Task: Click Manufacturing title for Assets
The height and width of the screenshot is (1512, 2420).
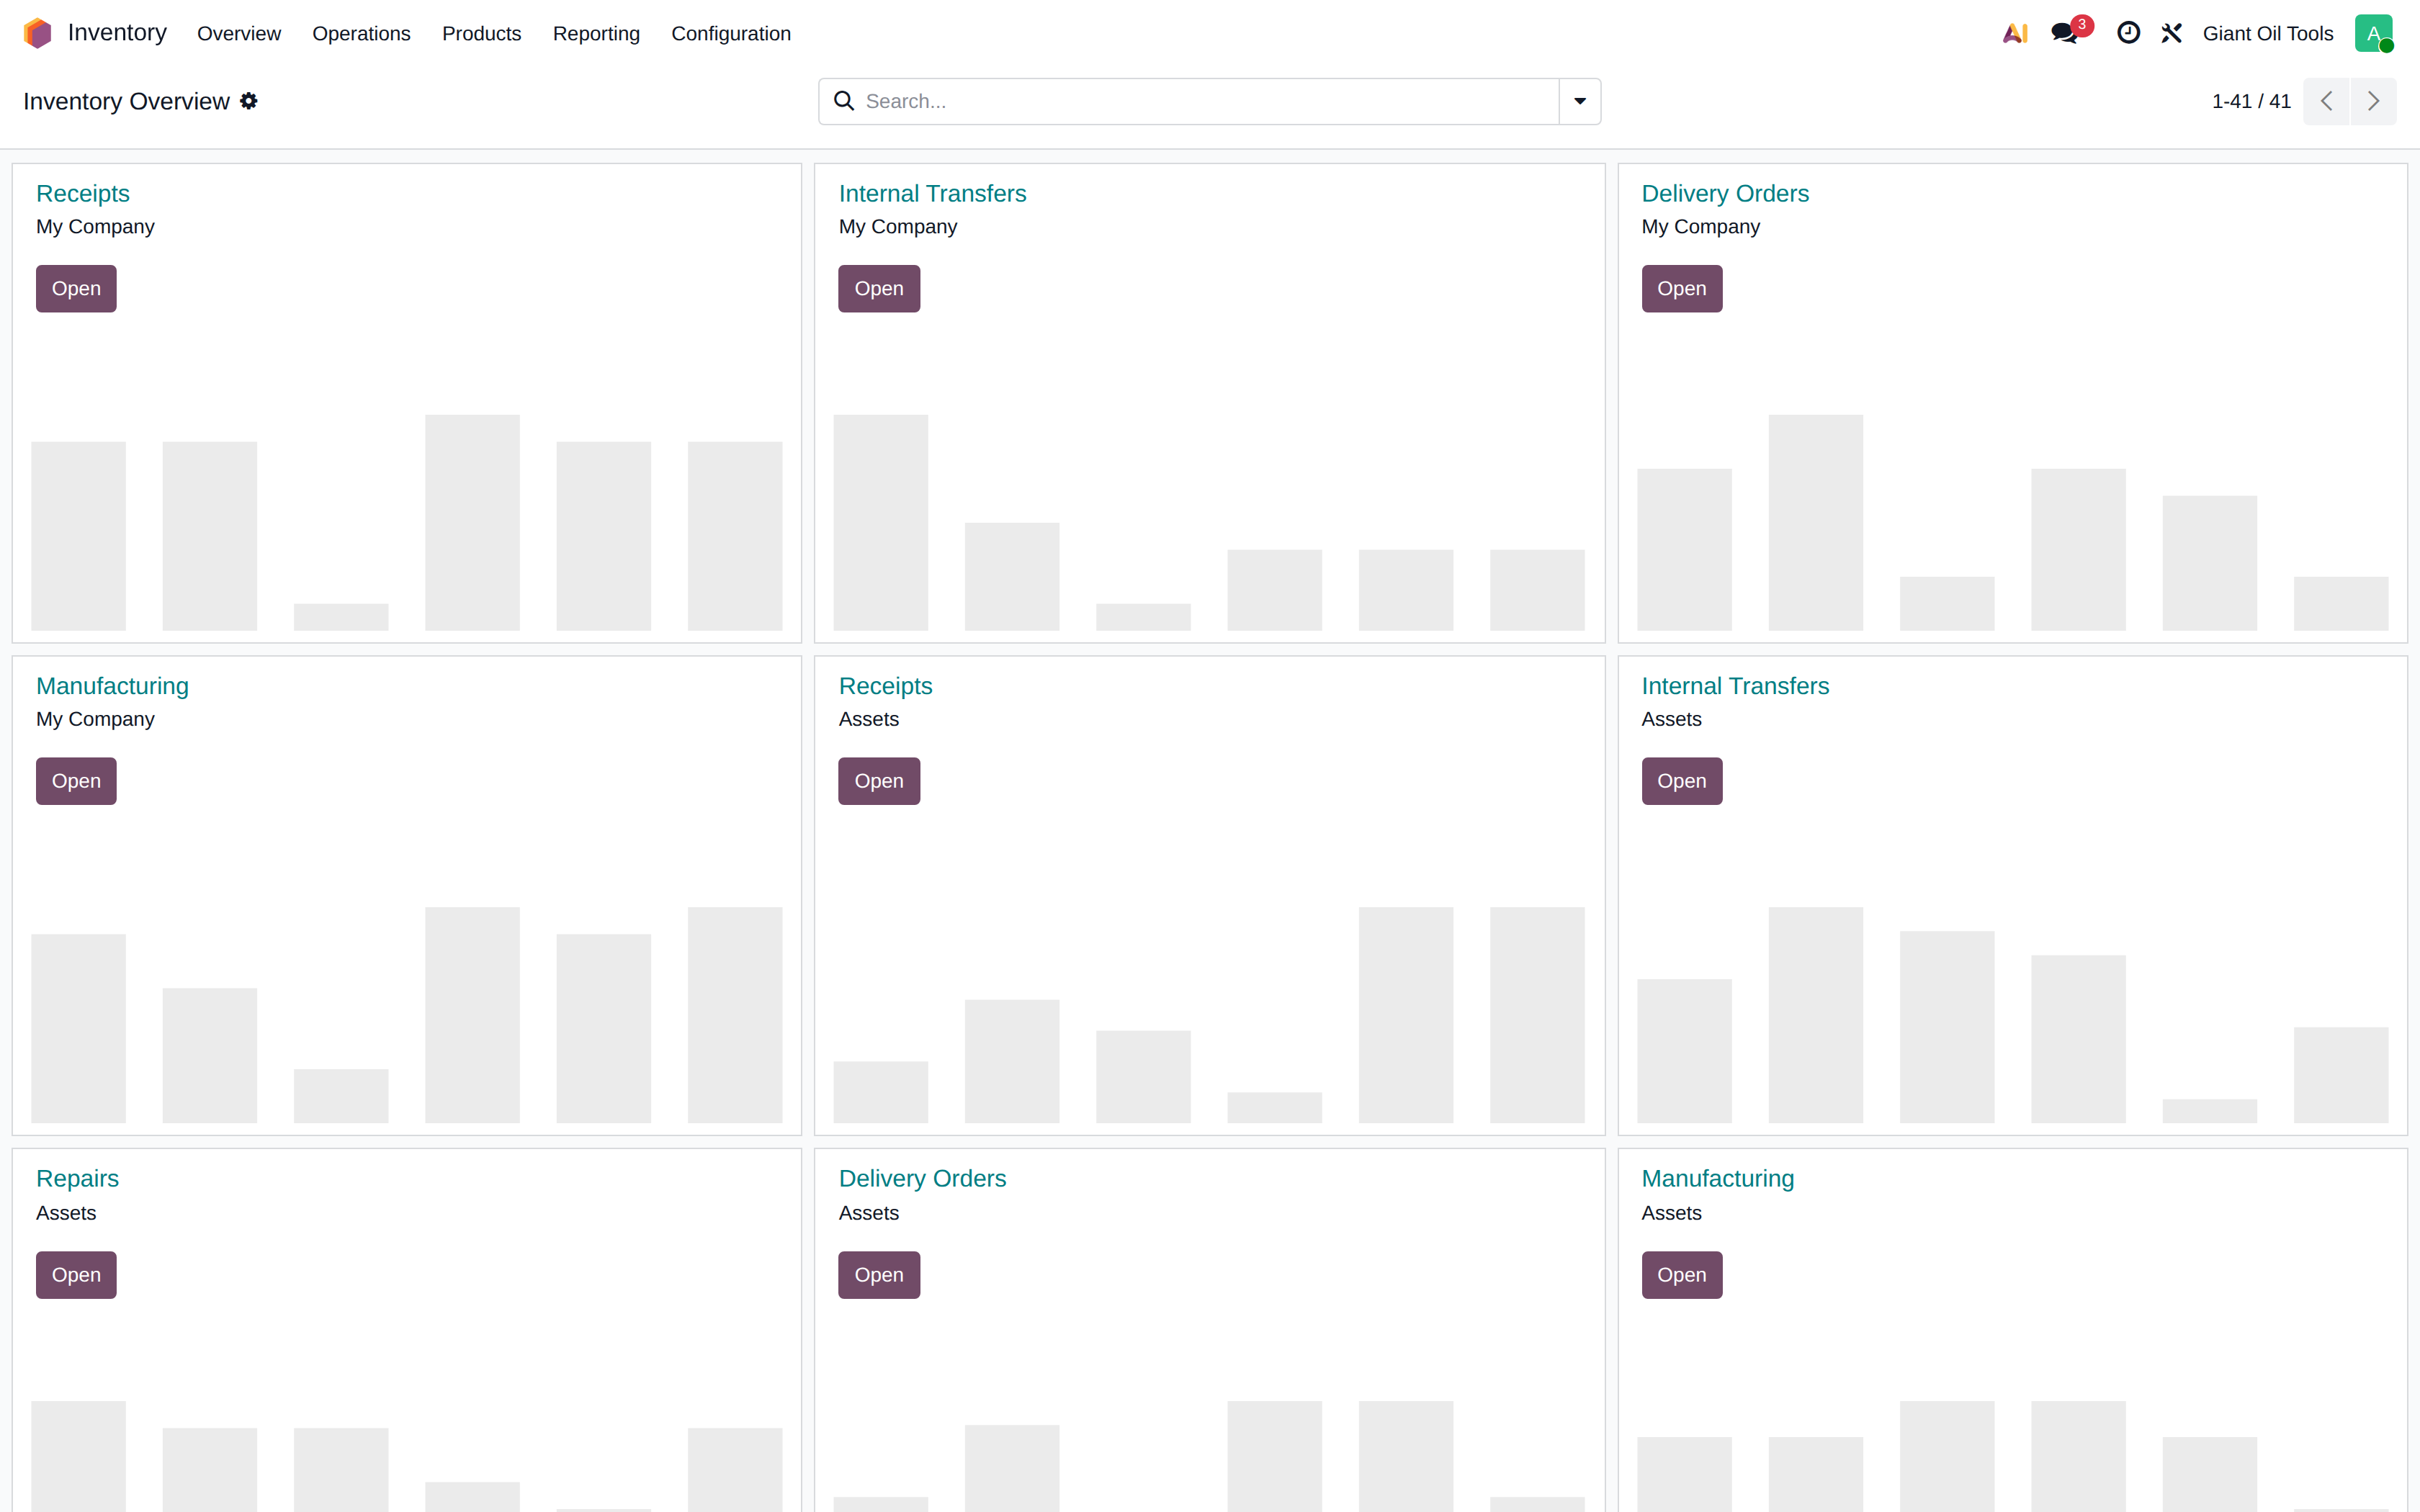Action: 1718,1178
